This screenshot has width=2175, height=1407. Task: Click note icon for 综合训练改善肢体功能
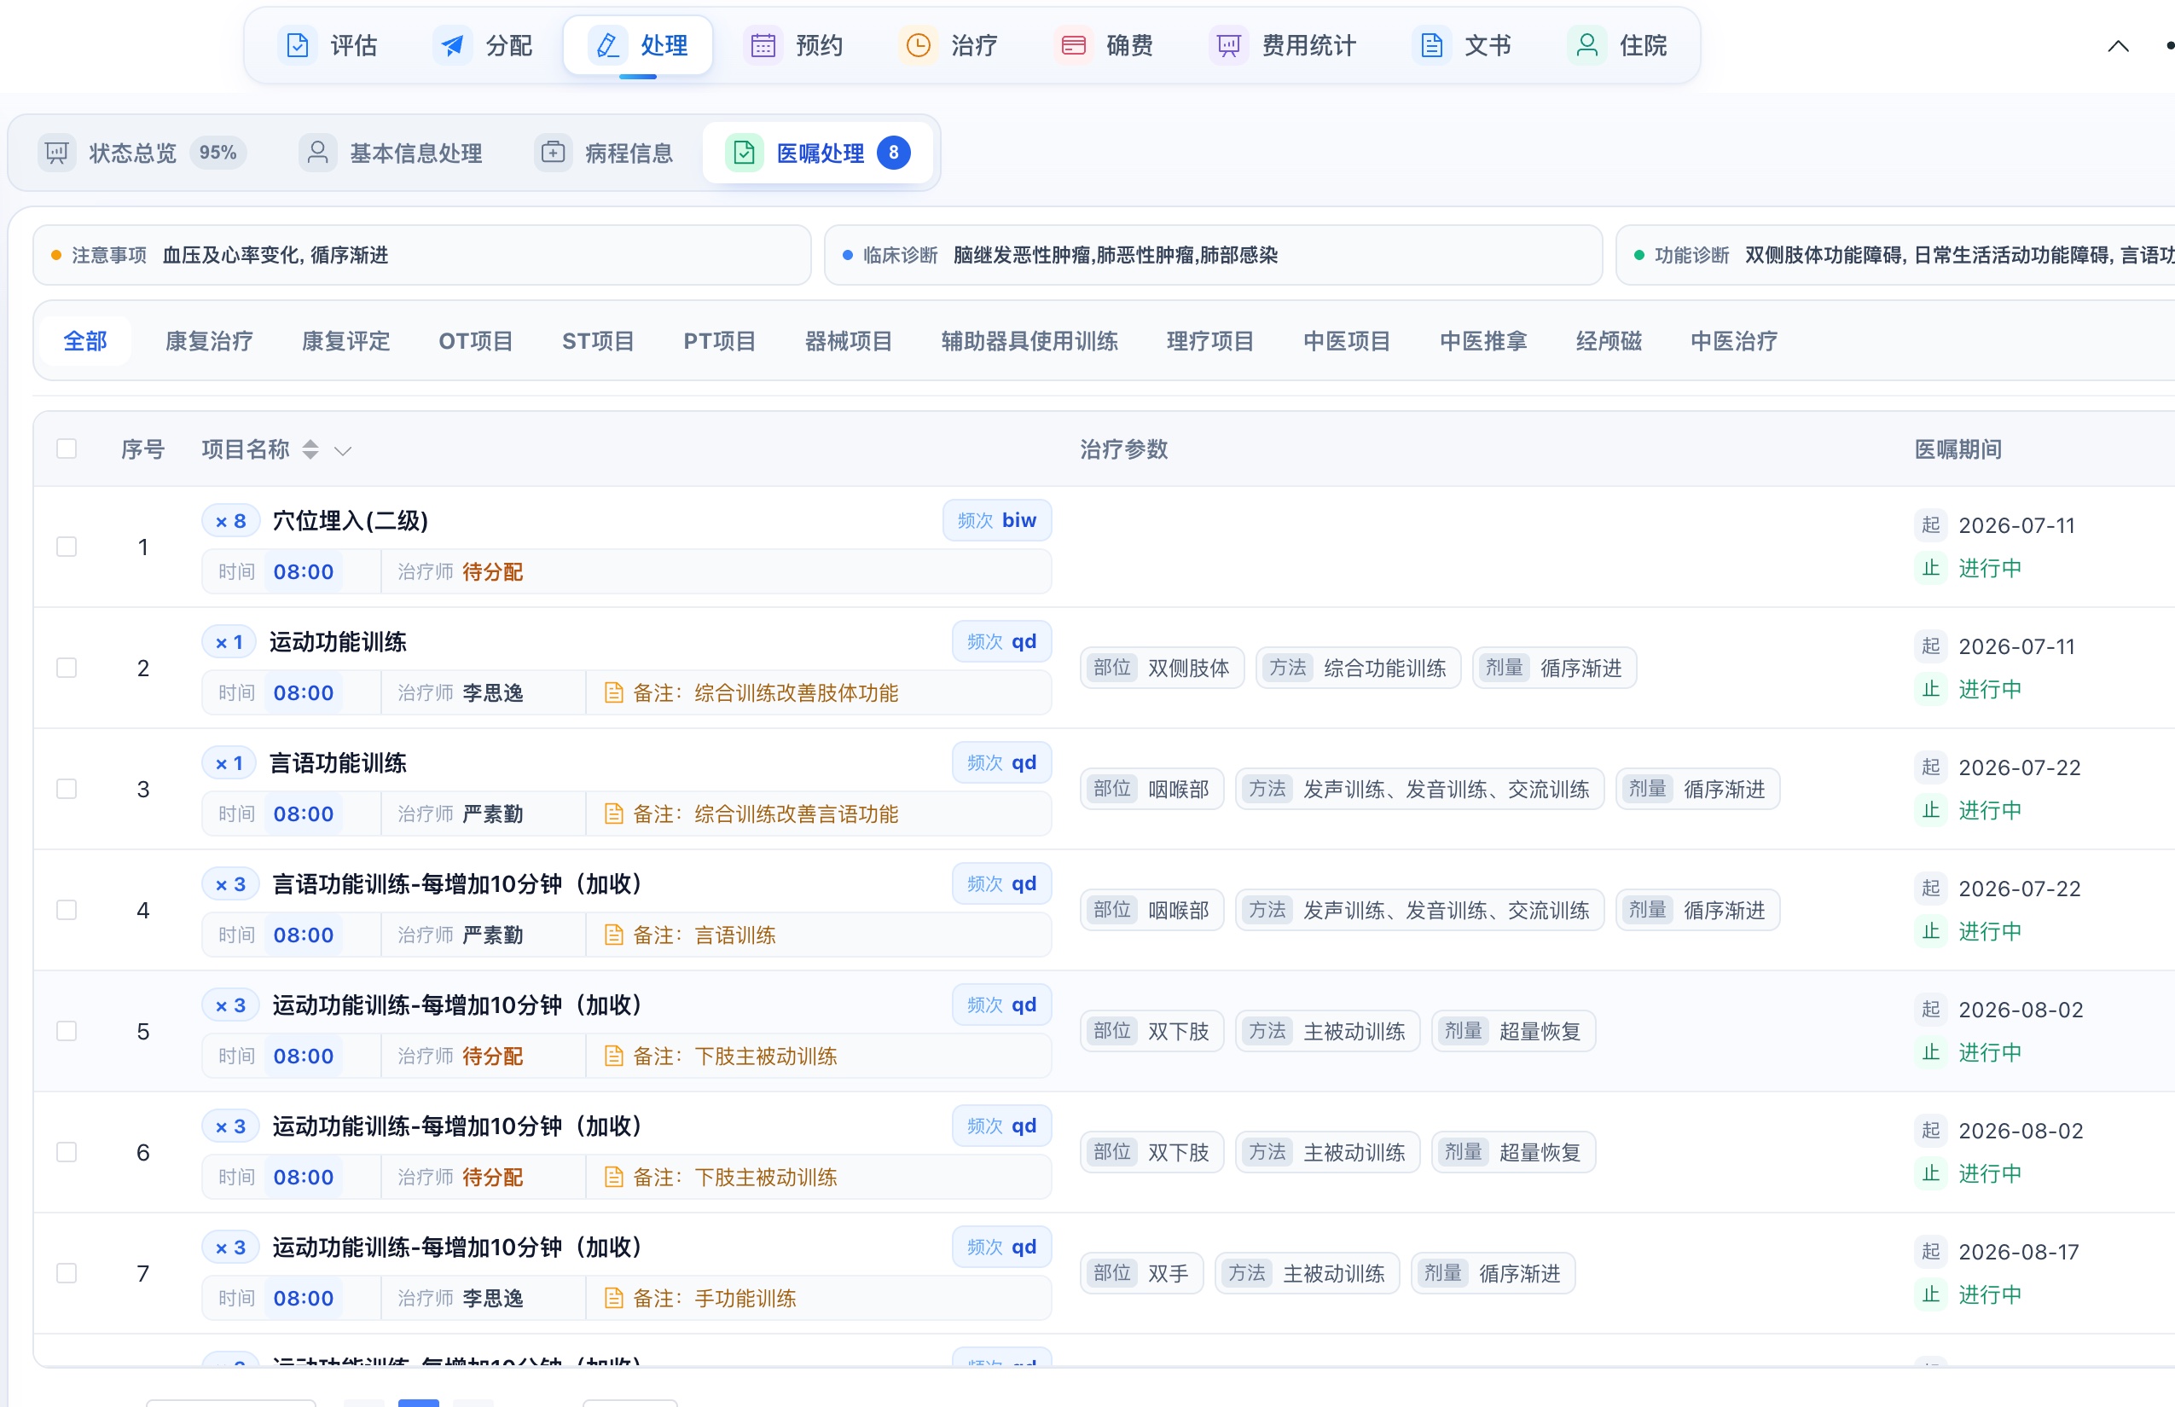614,692
